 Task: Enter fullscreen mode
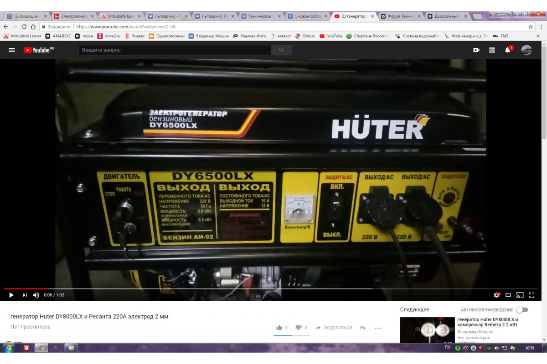[x=532, y=295]
